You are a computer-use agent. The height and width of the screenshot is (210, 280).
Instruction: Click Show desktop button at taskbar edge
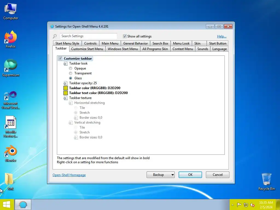(x=278, y=205)
